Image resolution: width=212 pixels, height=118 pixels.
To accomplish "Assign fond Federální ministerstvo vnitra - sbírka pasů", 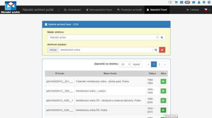I will [163, 81].
